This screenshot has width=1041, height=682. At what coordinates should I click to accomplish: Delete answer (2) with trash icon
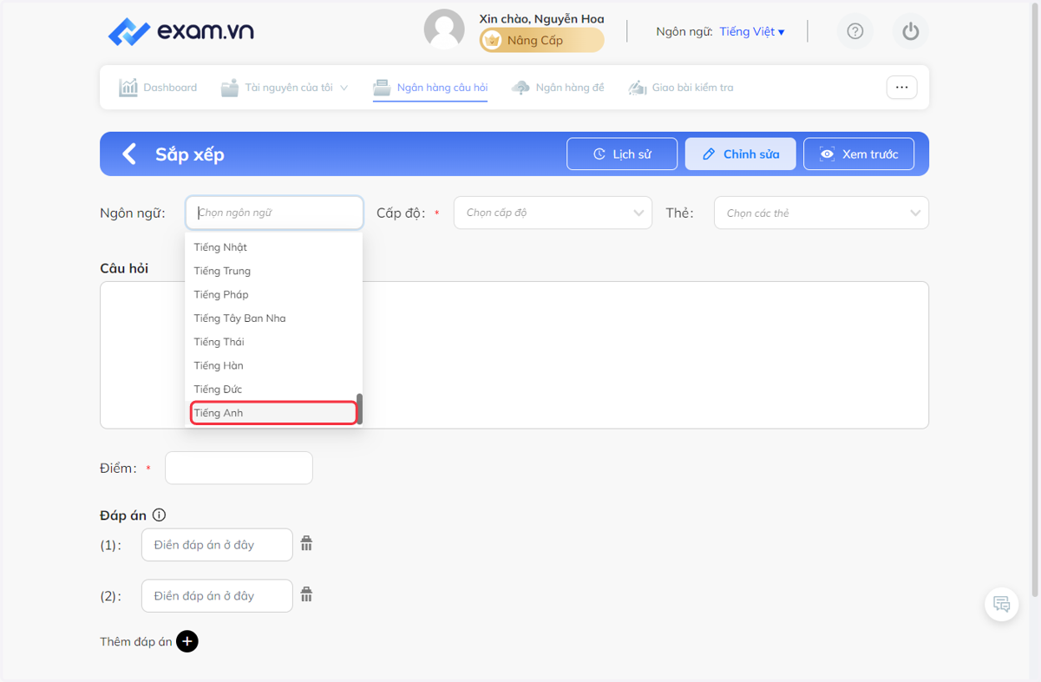pyautogui.click(x=306, y=595)
